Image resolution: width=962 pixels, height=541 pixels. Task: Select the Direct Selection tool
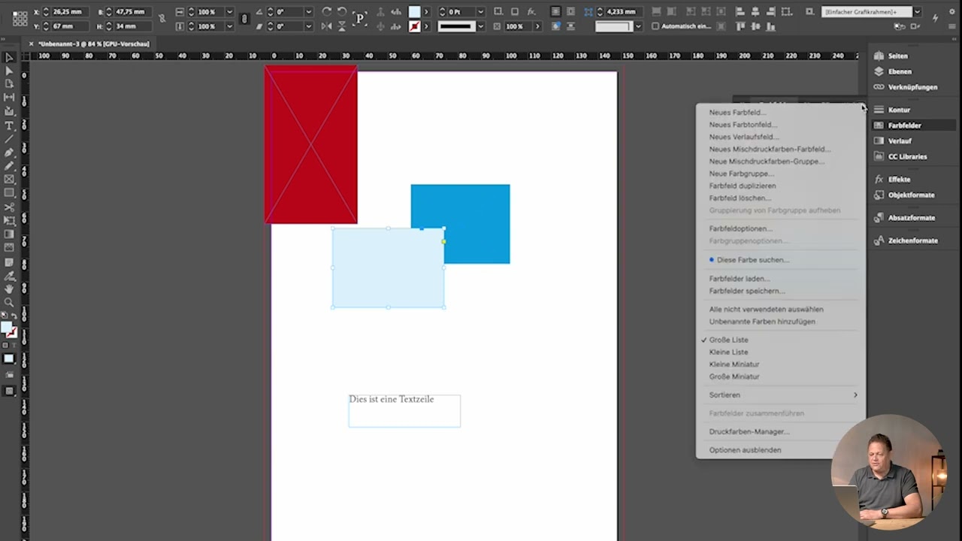tap(9, 71)
